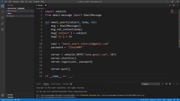180x101 pixels.
Task: Open the Go menu
Action: point(26,2)
